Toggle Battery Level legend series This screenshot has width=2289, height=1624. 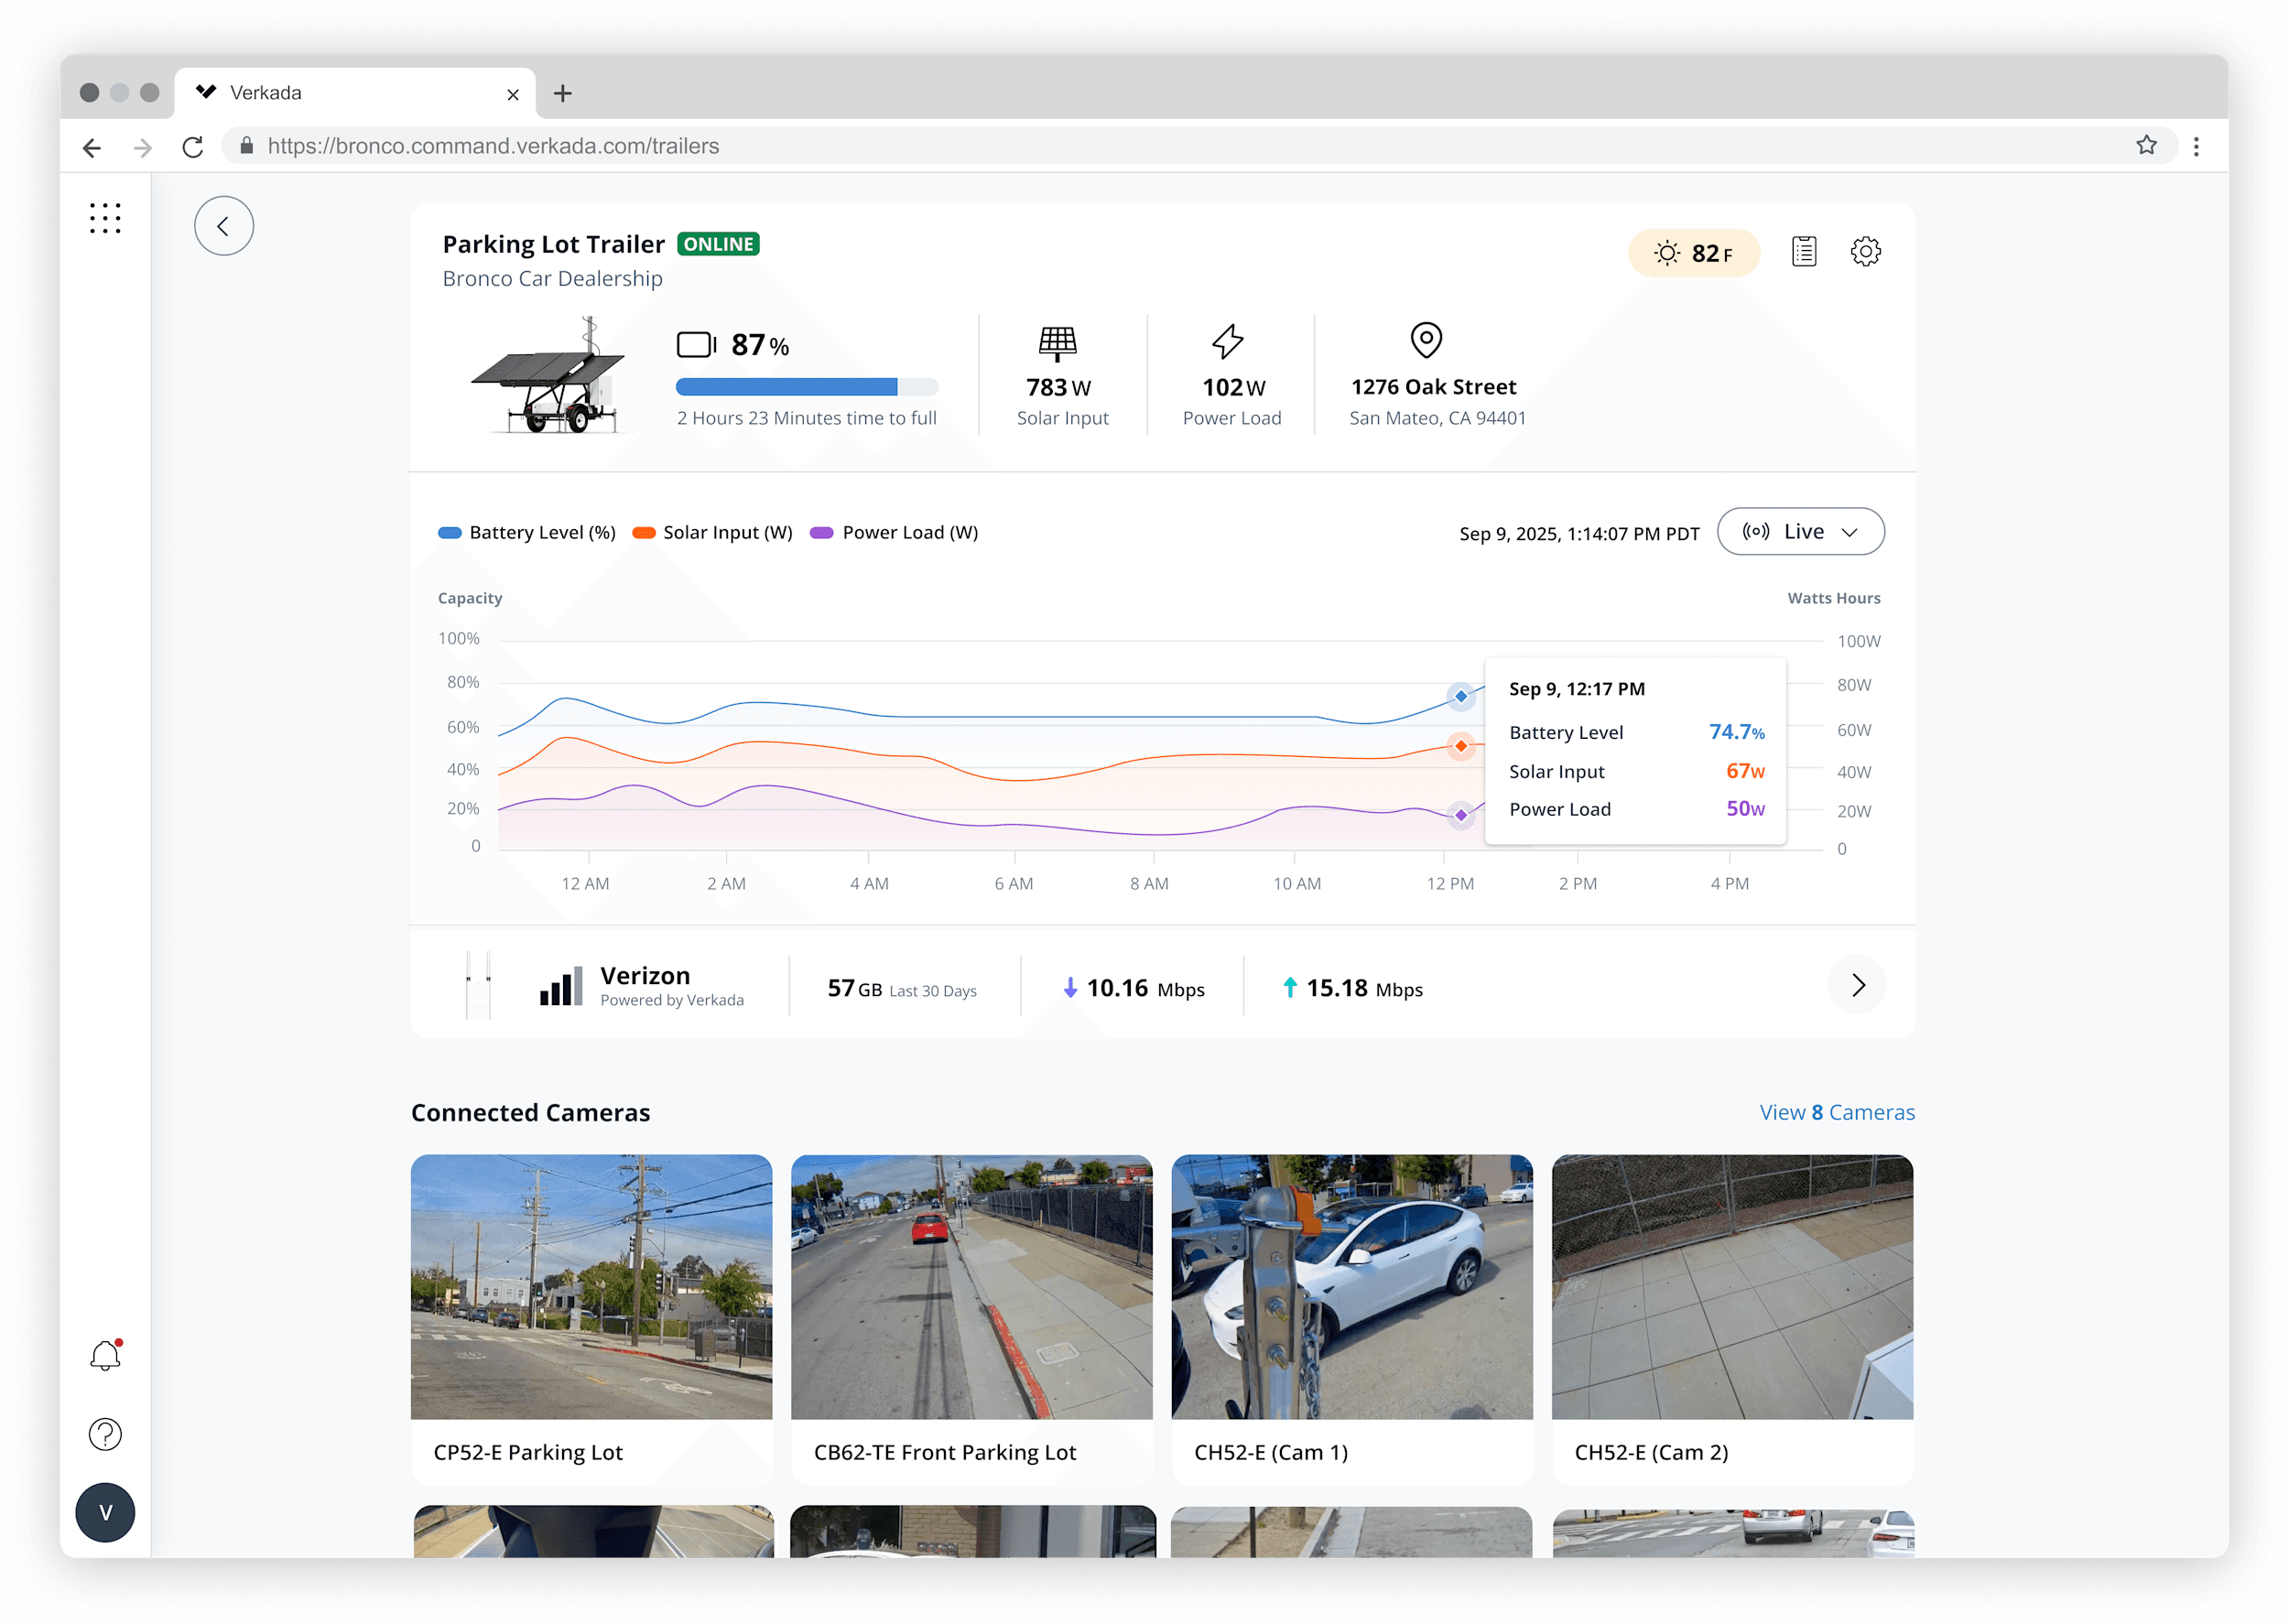527,533
